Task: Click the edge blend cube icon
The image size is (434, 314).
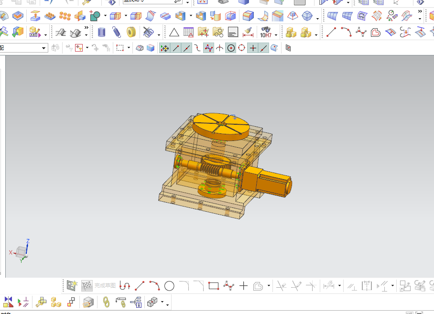Action: click(248, 16)
